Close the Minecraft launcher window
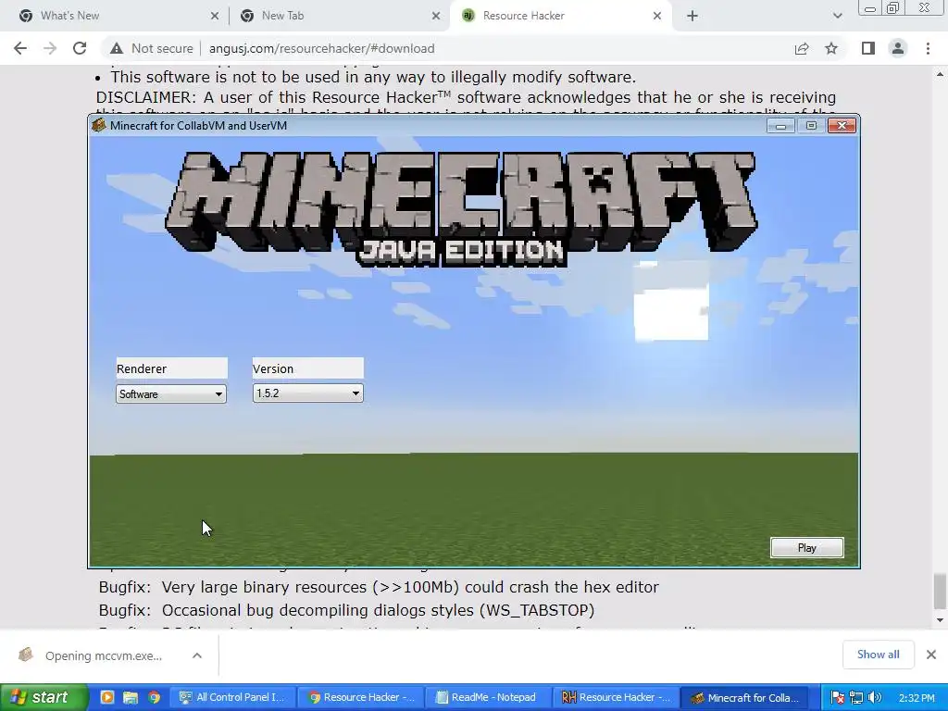Viewport: 948px width, 711px height. coord(842,125)
